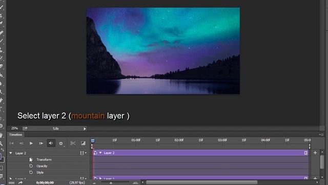328x185 pixels.
Task: Open the transitions icon next to scissors
Action: click(x=83, y=143)
